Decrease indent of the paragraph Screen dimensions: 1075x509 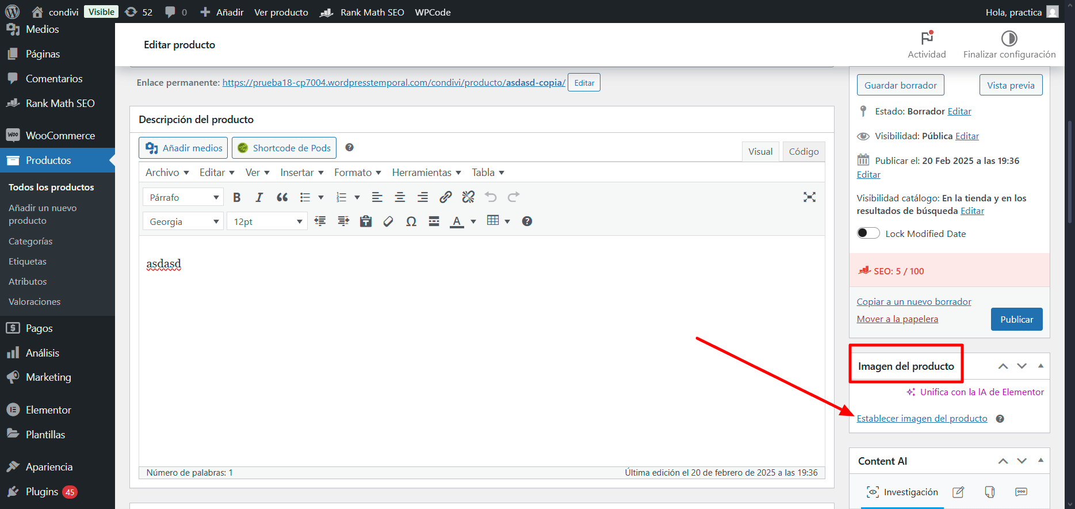320,221
